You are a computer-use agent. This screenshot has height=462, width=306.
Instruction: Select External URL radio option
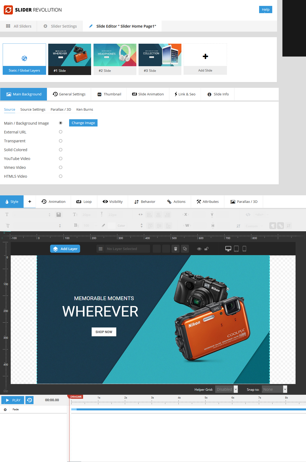(x=61, y=132)
